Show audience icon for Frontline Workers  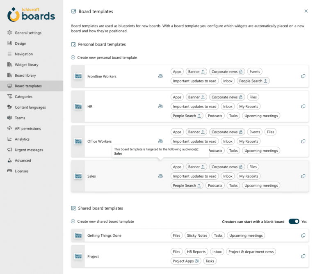(160, 76)
